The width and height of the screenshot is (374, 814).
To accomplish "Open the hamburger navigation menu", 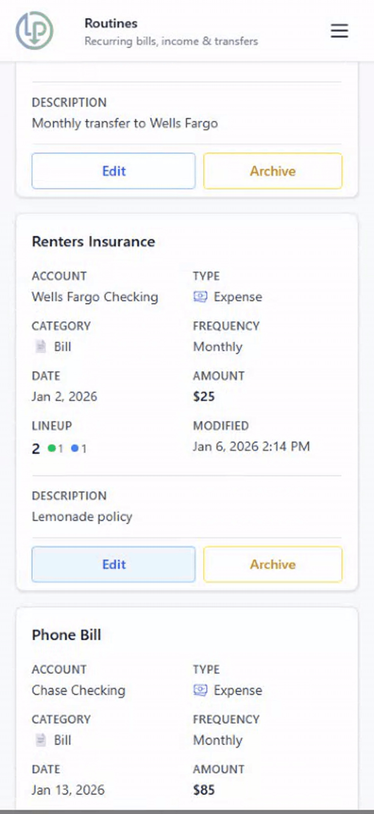I will (339, 30).
